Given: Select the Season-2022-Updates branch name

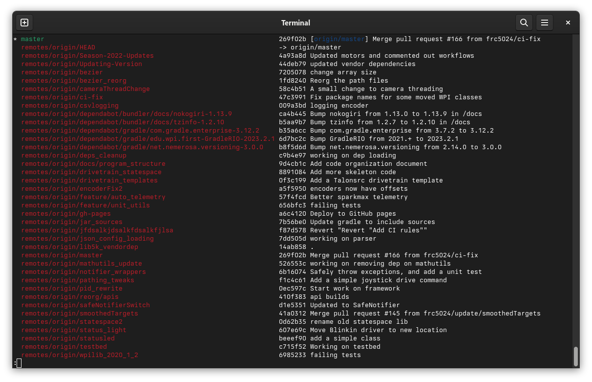Looking at the screenshot, I should point(88,55).
